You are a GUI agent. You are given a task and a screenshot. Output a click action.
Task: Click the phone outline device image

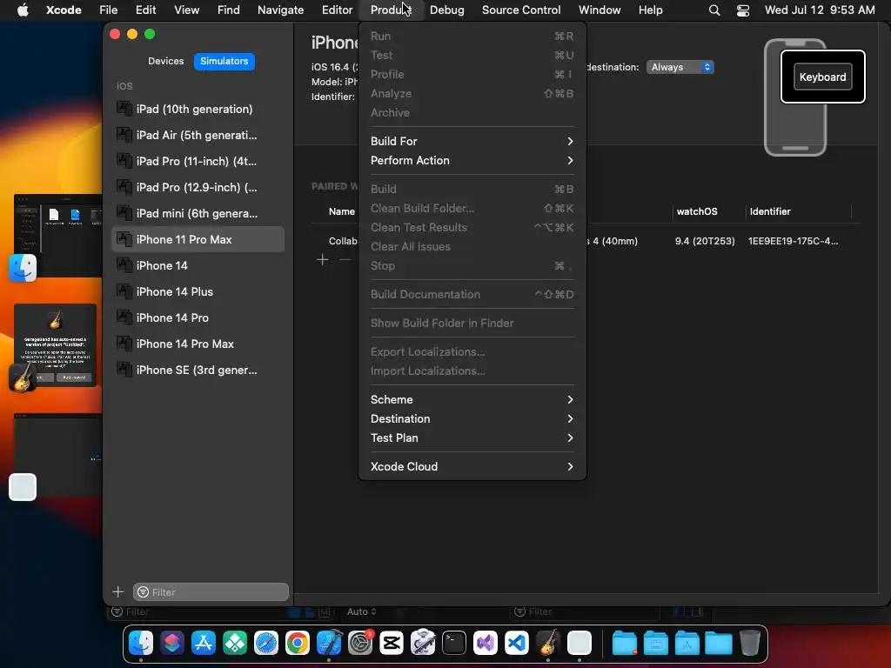point(795,97)
